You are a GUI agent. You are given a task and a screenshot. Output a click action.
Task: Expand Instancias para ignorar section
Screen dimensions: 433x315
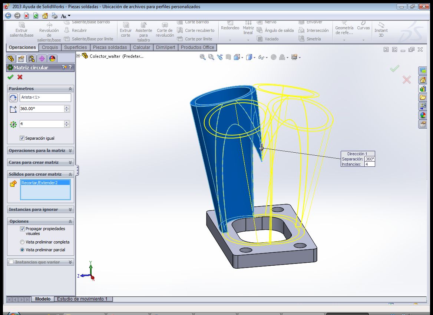(70, 209)
